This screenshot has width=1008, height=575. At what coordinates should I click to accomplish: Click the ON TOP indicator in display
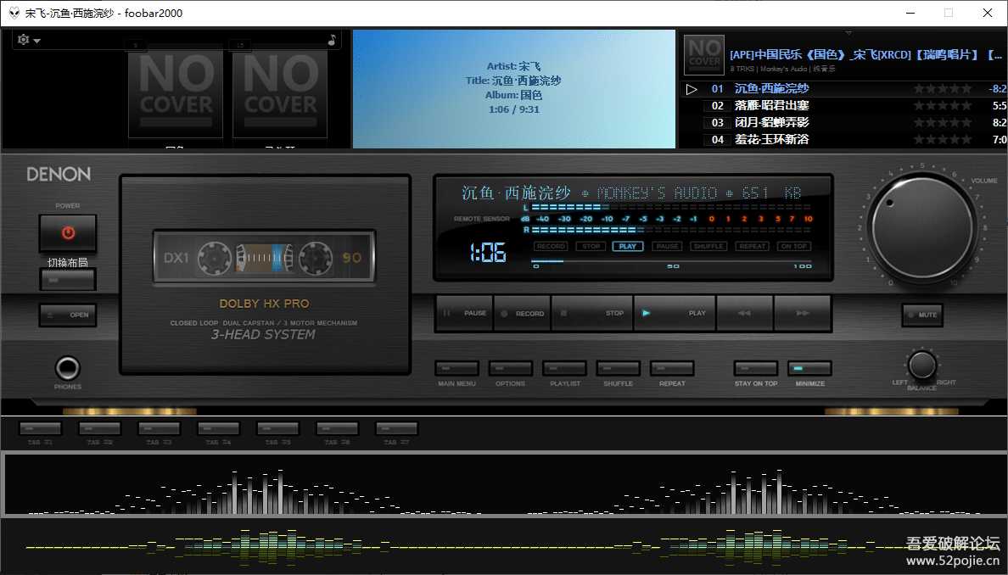794,246
